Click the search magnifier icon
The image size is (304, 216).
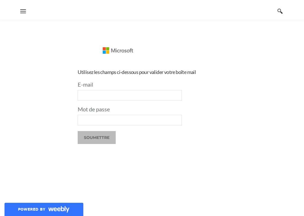(280, 11)
